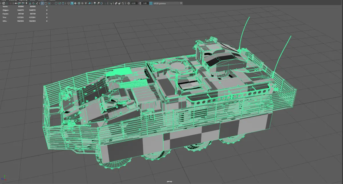Click the XYZ axis gizmo
This screenshot has height=184, width=343.
click(x=3, y=178)
